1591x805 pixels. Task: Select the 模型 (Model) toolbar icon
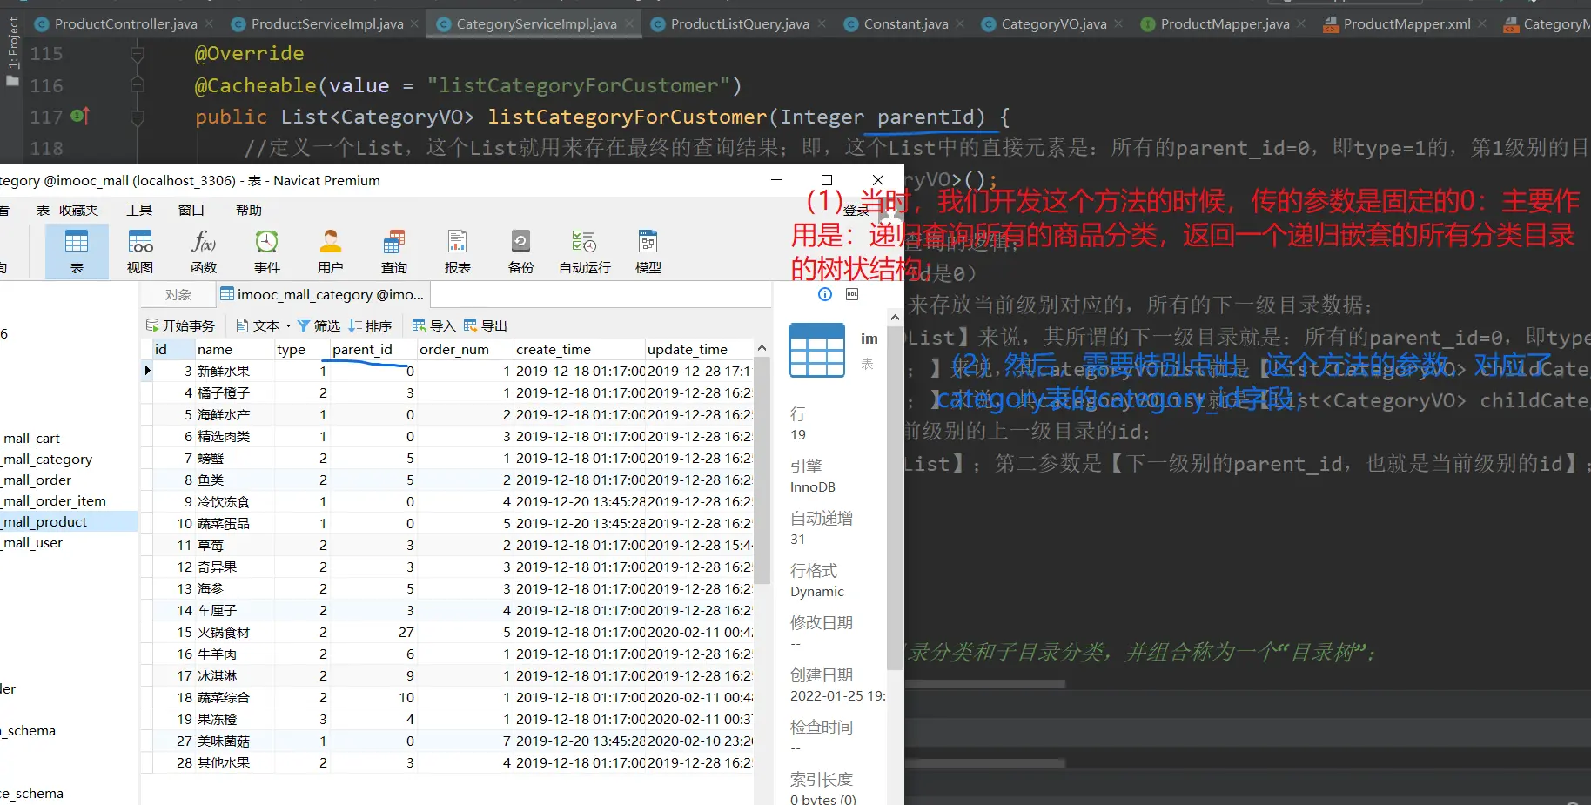click(648, 250)
